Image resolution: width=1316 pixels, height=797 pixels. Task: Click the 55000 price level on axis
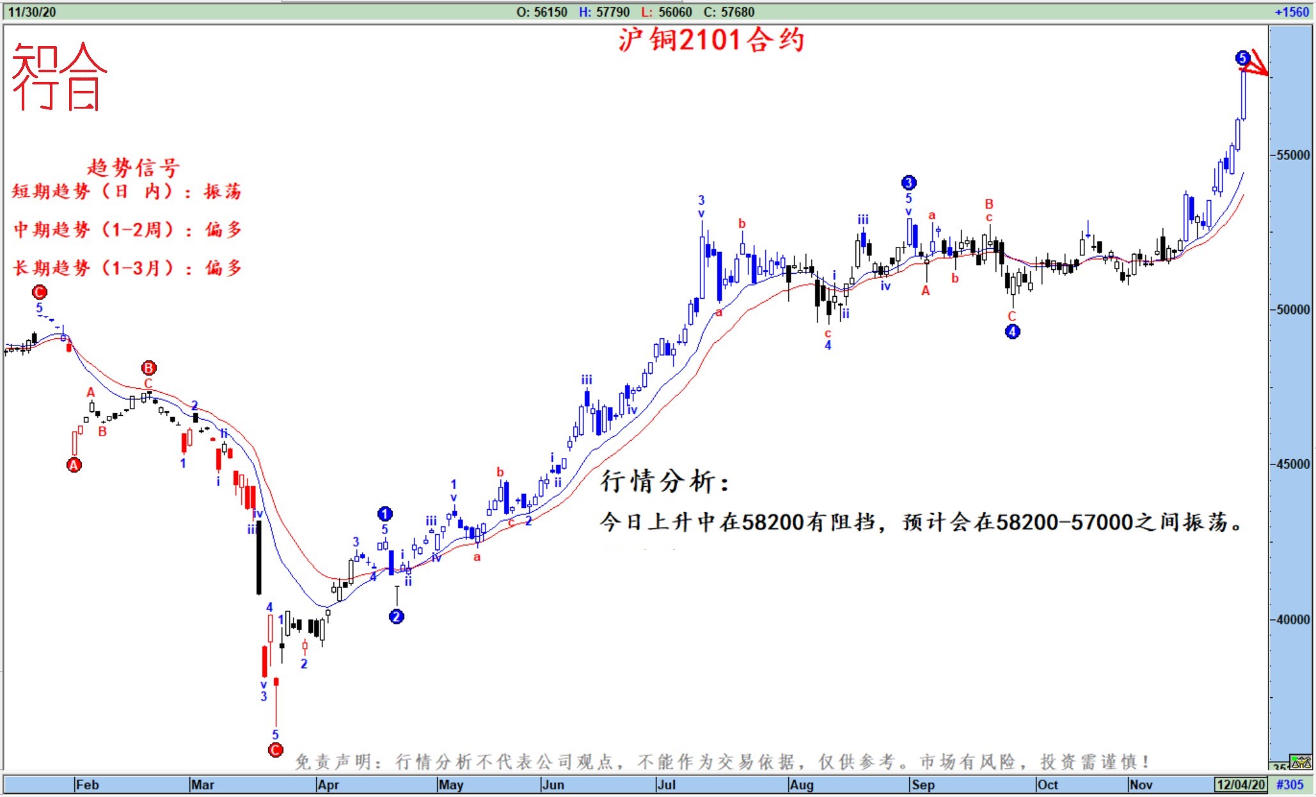click(1293, 155)
